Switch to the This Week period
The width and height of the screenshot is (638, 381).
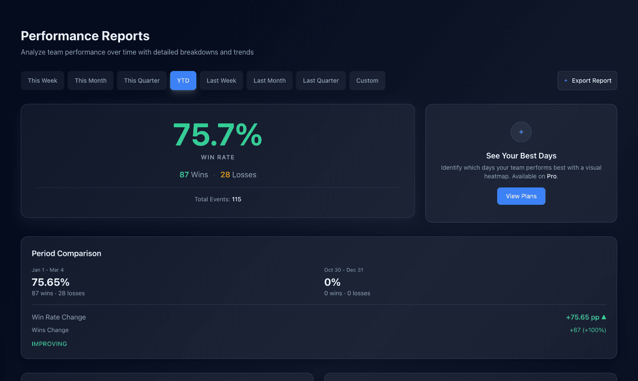tap(42, 81)
